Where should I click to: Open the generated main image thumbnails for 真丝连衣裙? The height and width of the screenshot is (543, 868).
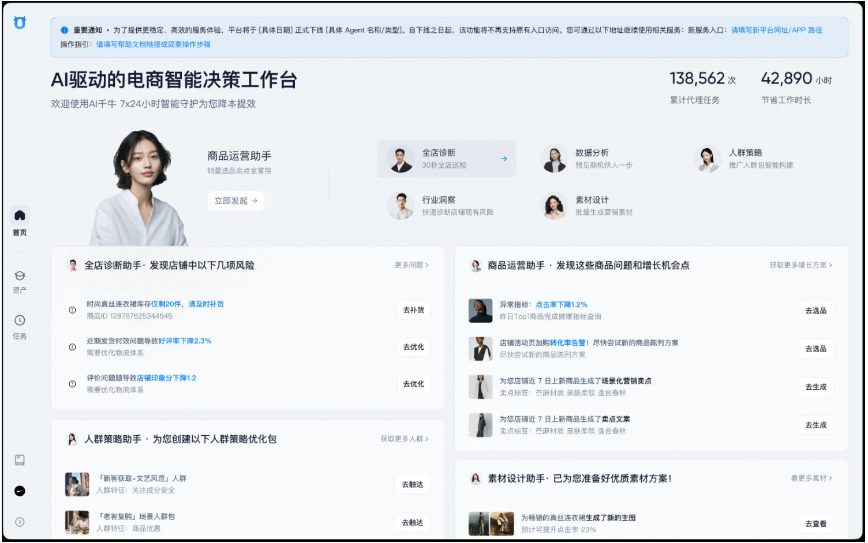(491, 524)
